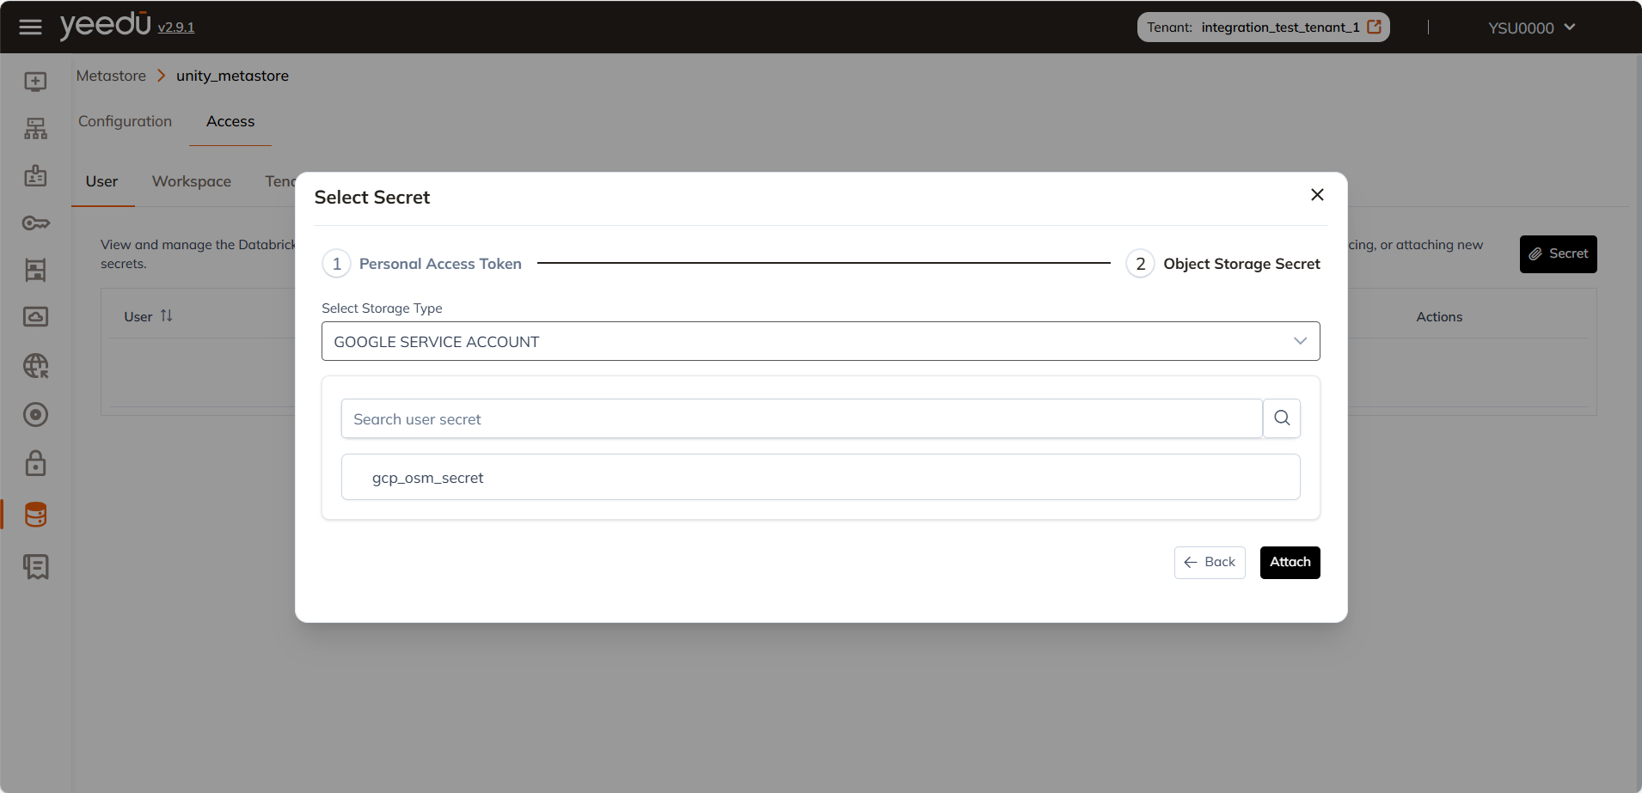The width and height of the screenshot is (1642, 793).
Task: Select the gcp_osm_secret entry
Action: [x=820, y=477]
